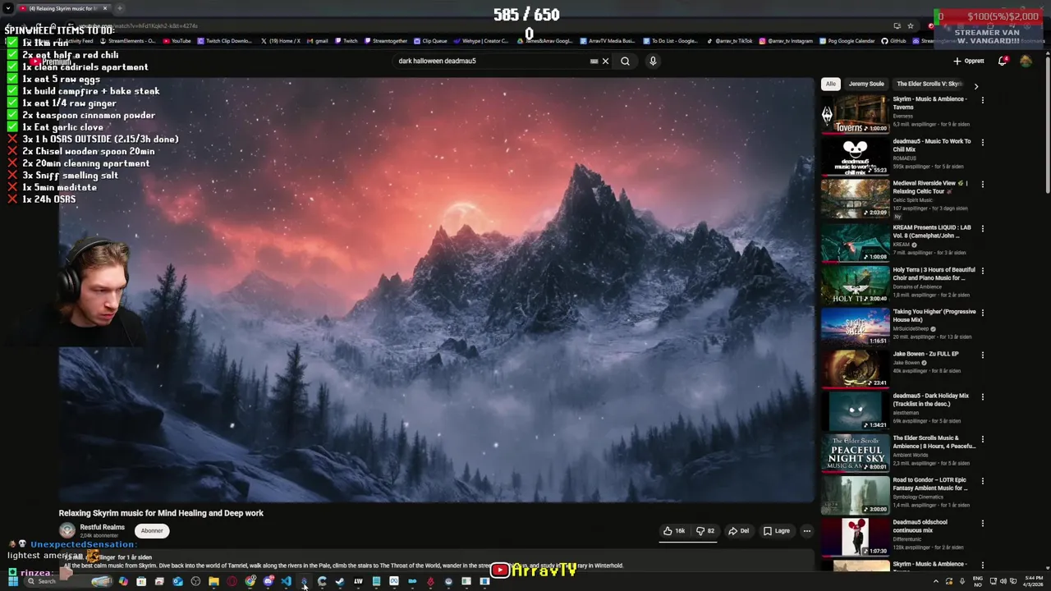This screenshot has height=591, width=1051.
Task: Open KREAM Presents LIQUID : LAB video title
Action: [932, 231]
